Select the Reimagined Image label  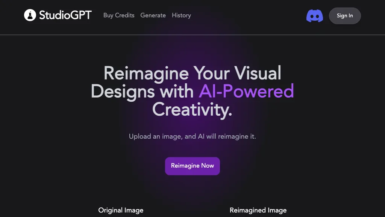(x=258, y=210)
